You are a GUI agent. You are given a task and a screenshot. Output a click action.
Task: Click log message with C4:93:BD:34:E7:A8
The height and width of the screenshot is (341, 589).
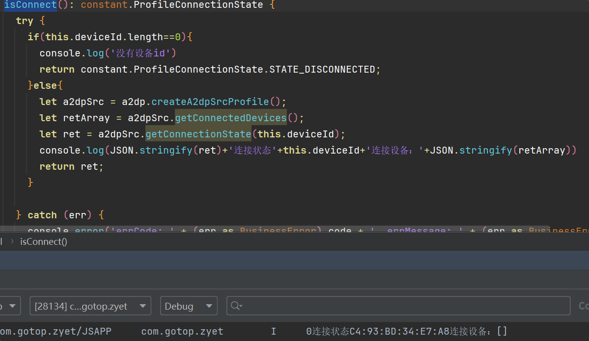pyautogui.click(x=407, y=331)
